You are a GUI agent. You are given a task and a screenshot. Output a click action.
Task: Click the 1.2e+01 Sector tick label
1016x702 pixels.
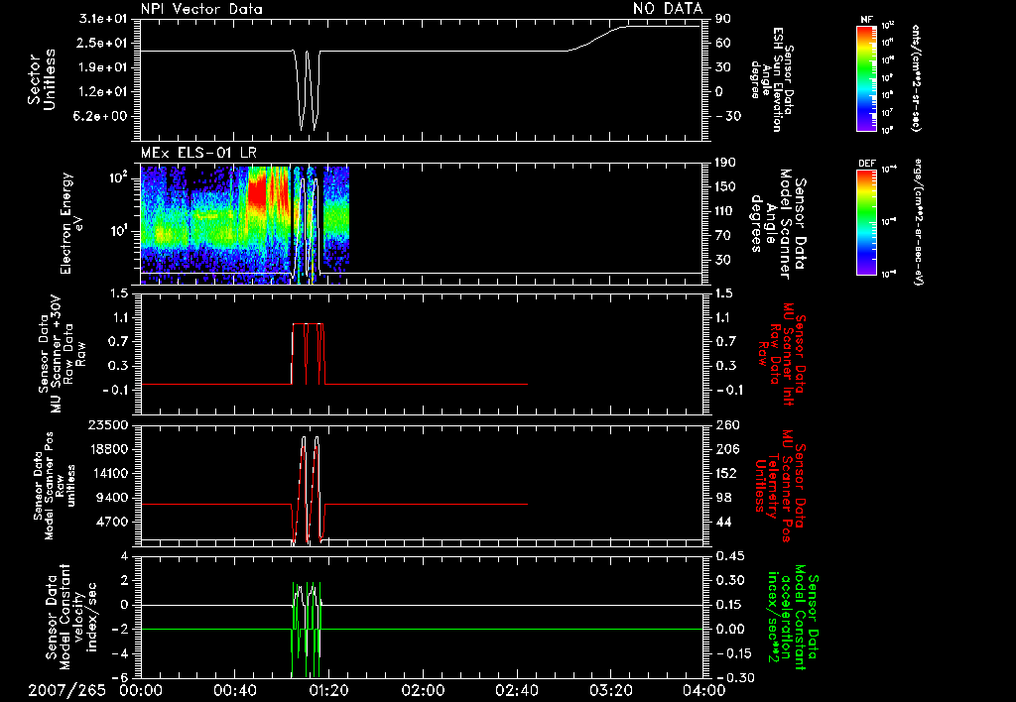pos(103,92)
